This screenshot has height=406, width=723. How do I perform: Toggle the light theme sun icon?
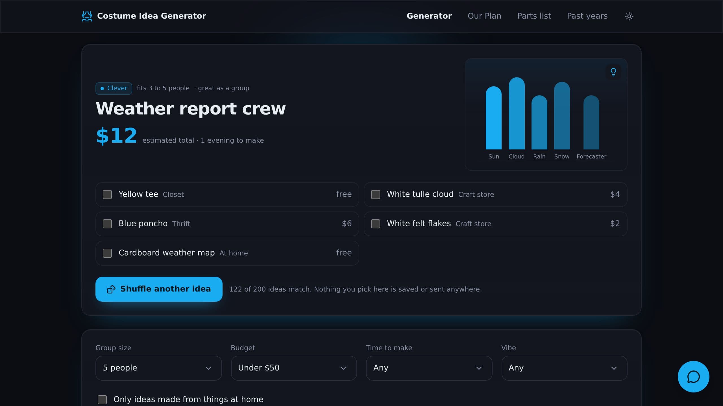629,16
